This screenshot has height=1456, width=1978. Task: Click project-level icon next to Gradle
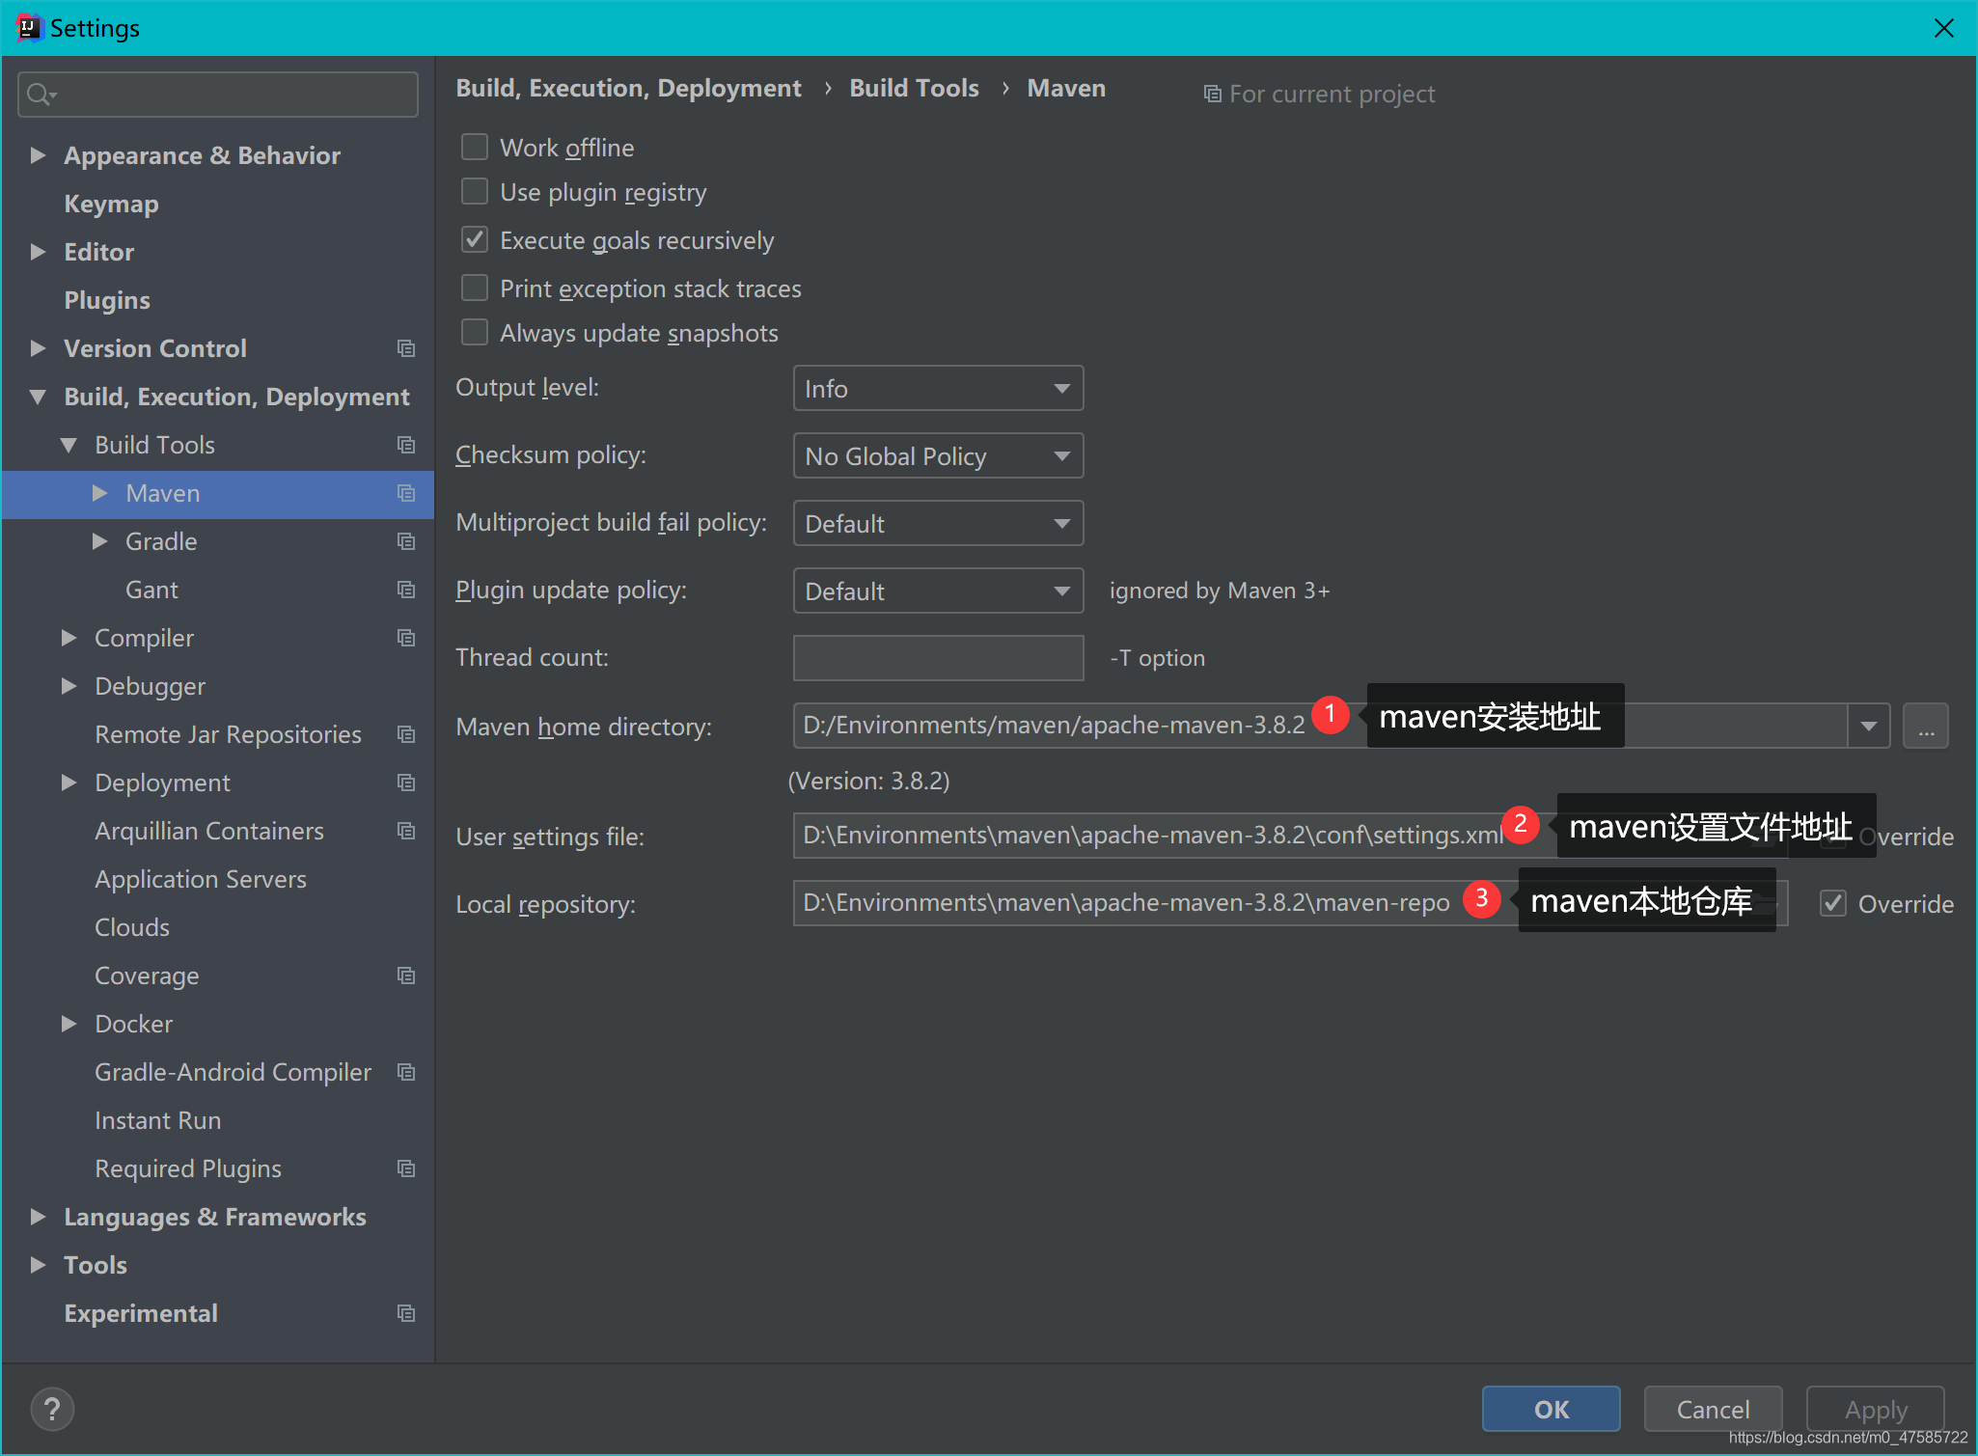[x=406, y=541]
